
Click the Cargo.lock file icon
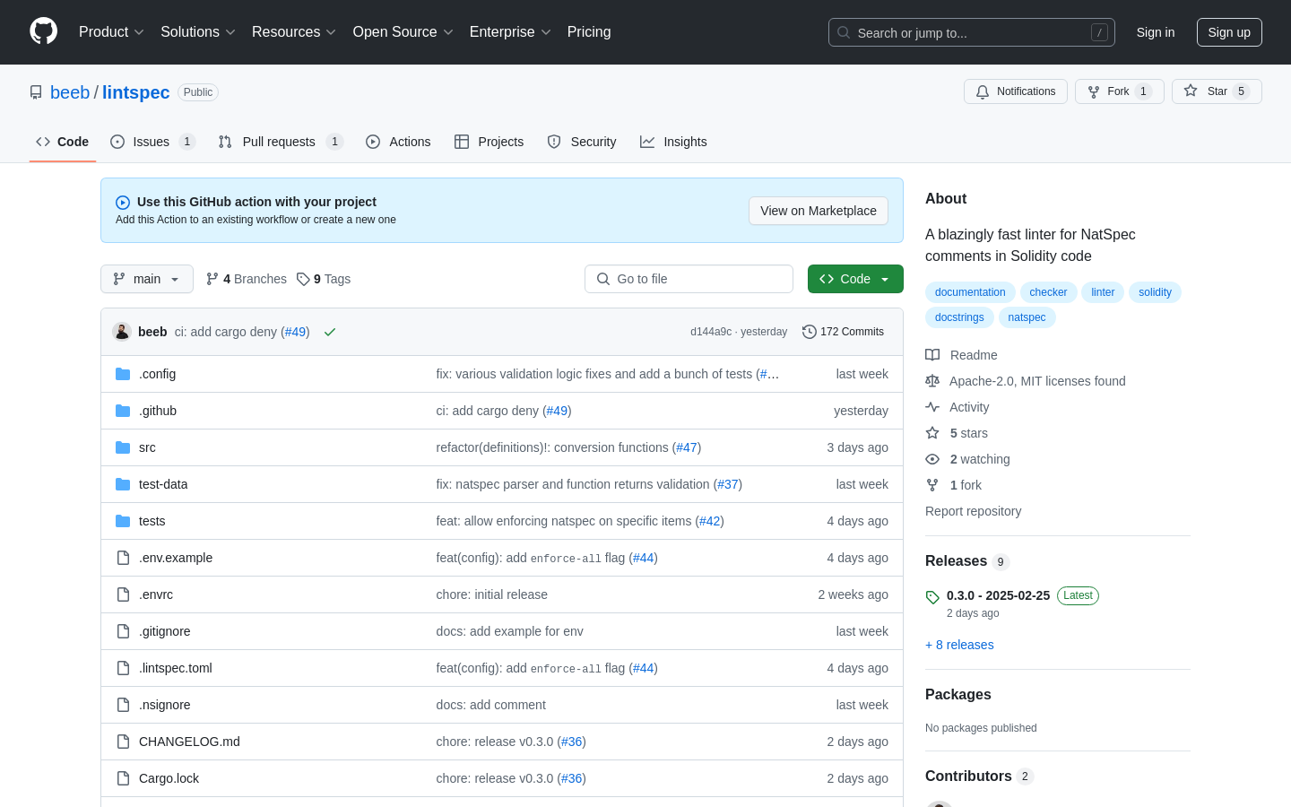point(123,778)
